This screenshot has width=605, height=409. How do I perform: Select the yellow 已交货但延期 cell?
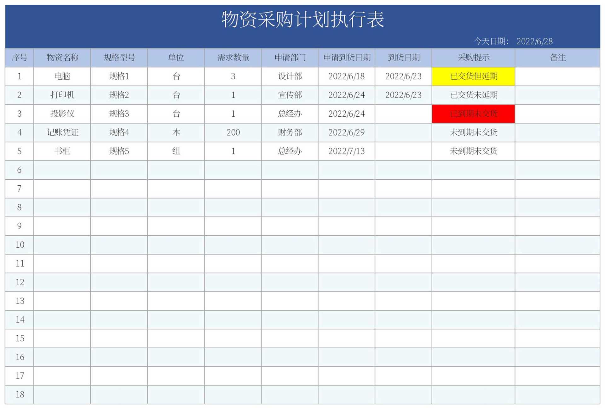(x=474, y=76)
